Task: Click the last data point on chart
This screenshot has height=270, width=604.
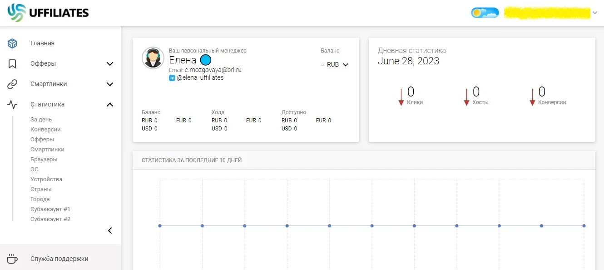Action: (584, 226)
